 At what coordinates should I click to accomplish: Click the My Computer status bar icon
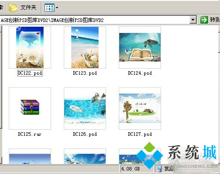[159, 169]
